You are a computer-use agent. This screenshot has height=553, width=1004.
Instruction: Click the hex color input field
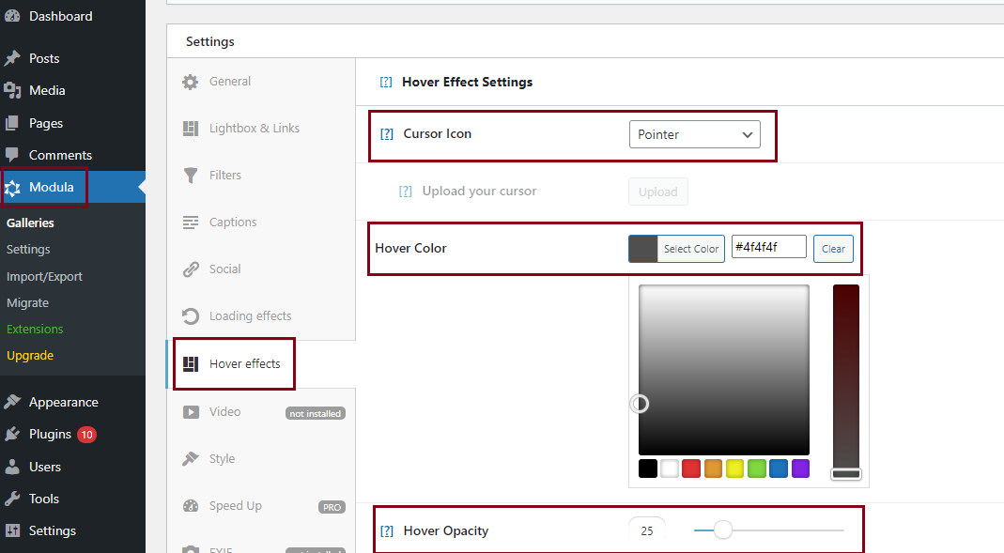pyautogui.click(x=768, y=247)
